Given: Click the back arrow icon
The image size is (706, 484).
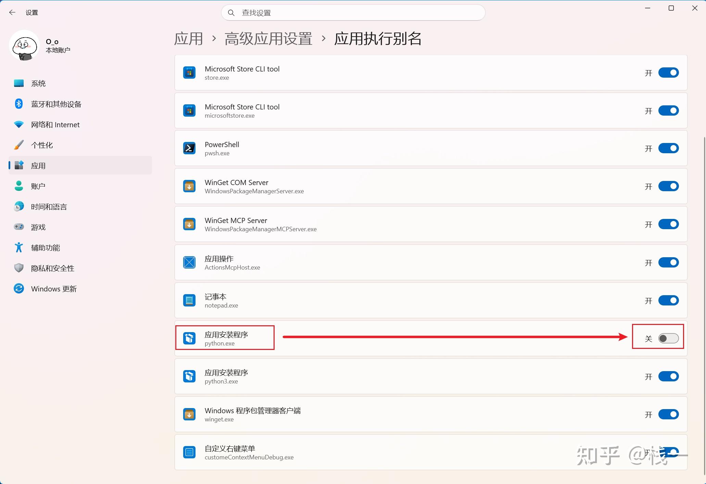Looking at the screenshot, I should point(12,13).
